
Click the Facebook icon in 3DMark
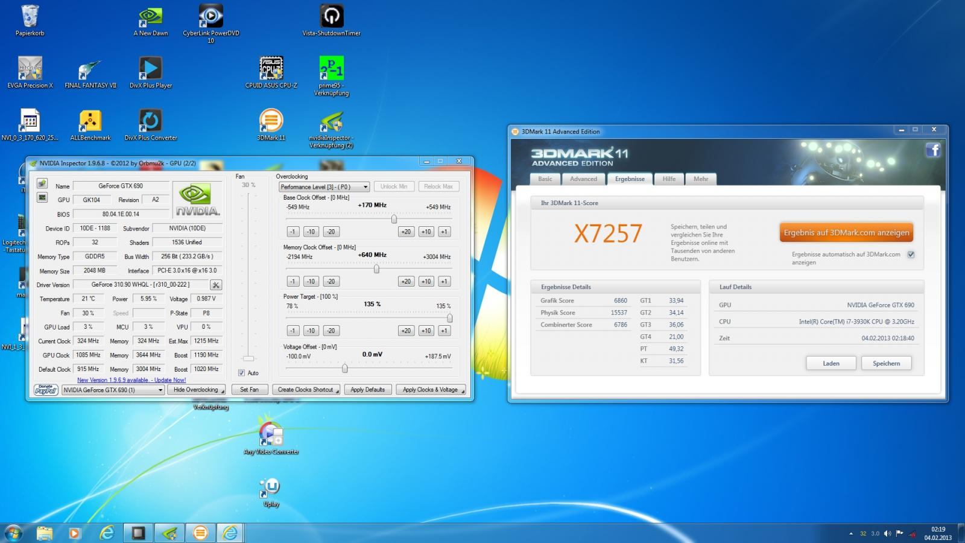933,150
